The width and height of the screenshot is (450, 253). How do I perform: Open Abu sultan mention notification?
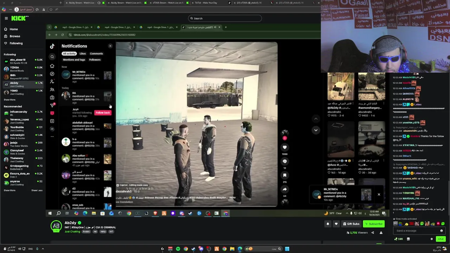pyautogui.click(x=86, y=160)
